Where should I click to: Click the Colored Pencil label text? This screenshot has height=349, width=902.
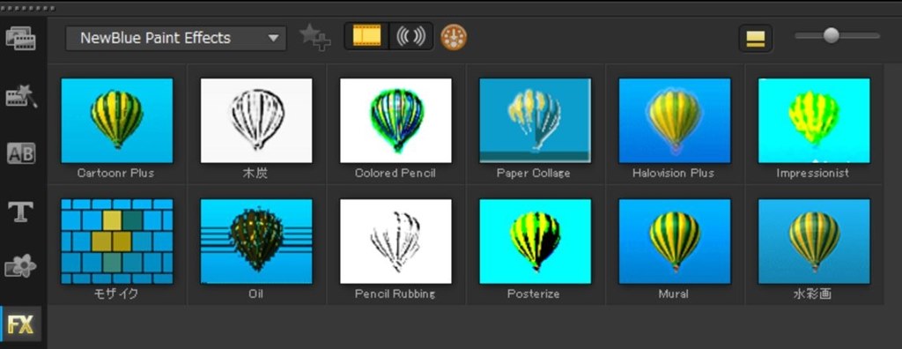396,173
